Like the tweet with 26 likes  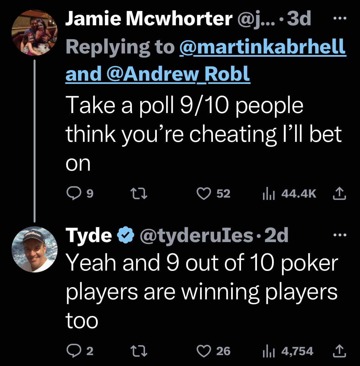213,351
